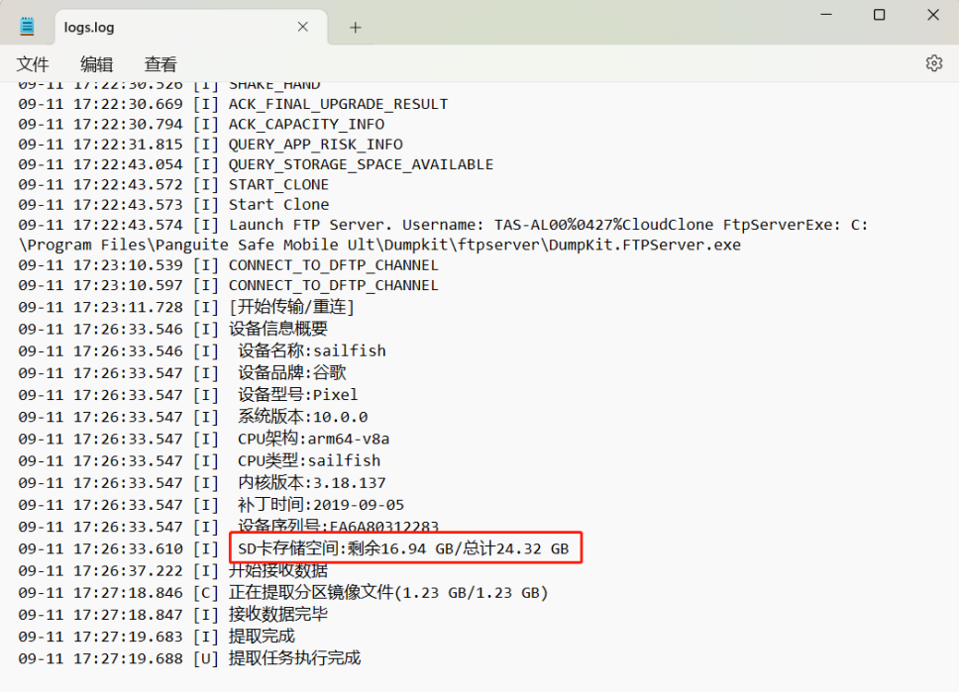Click the ACK_CAPACITY_INFO log entry

306,124
